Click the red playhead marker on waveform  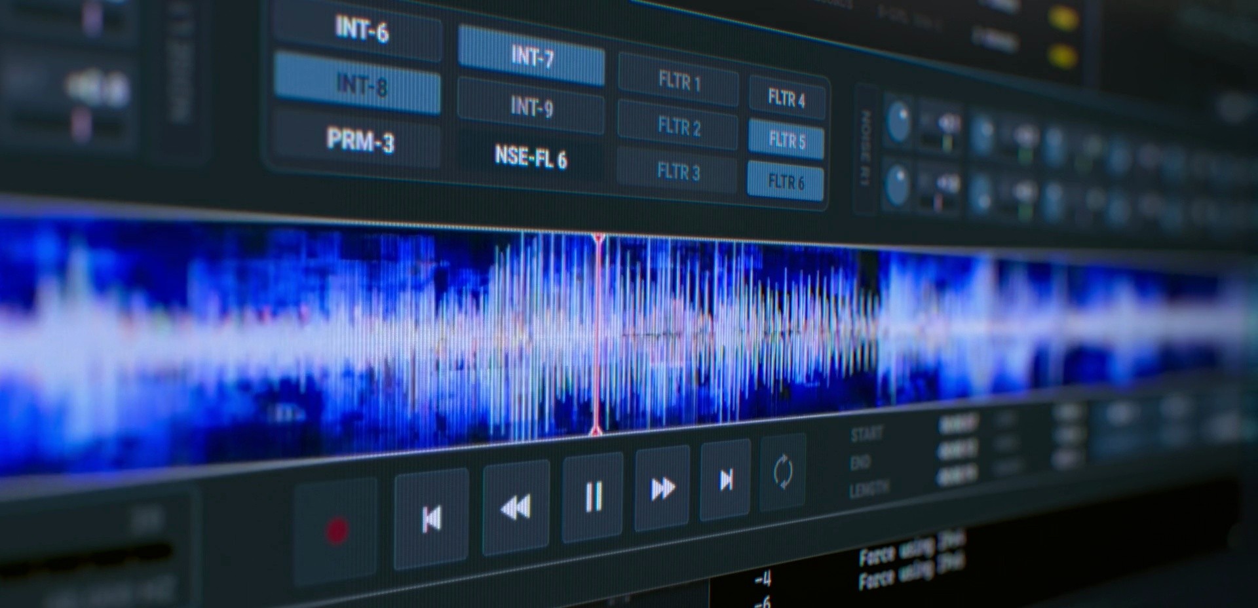[x=598, y=334]
